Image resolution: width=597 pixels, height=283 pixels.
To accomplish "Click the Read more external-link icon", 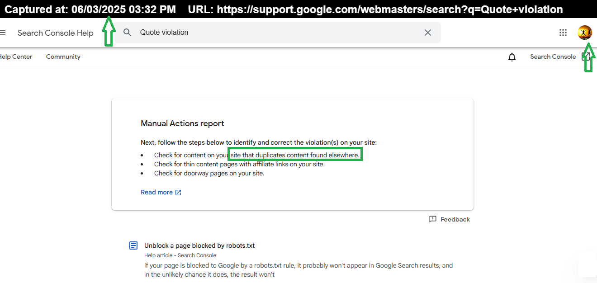I will point(178,193).
